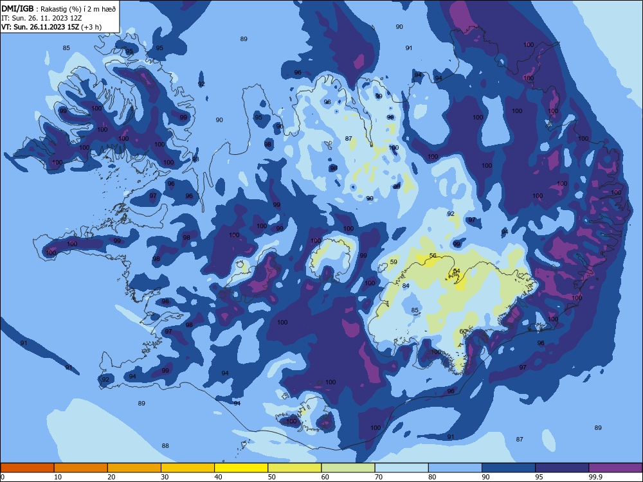
Task: Click the humidity value '54' on the map
Action: click(457, 271)
